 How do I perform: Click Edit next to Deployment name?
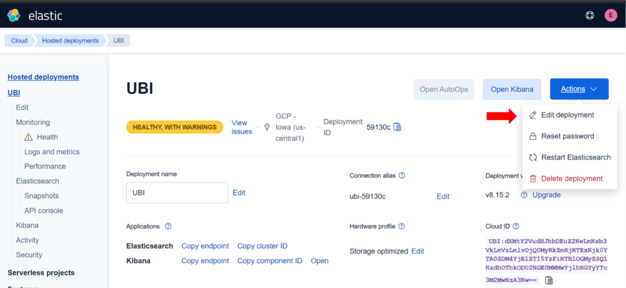click(x=239, y=193)
